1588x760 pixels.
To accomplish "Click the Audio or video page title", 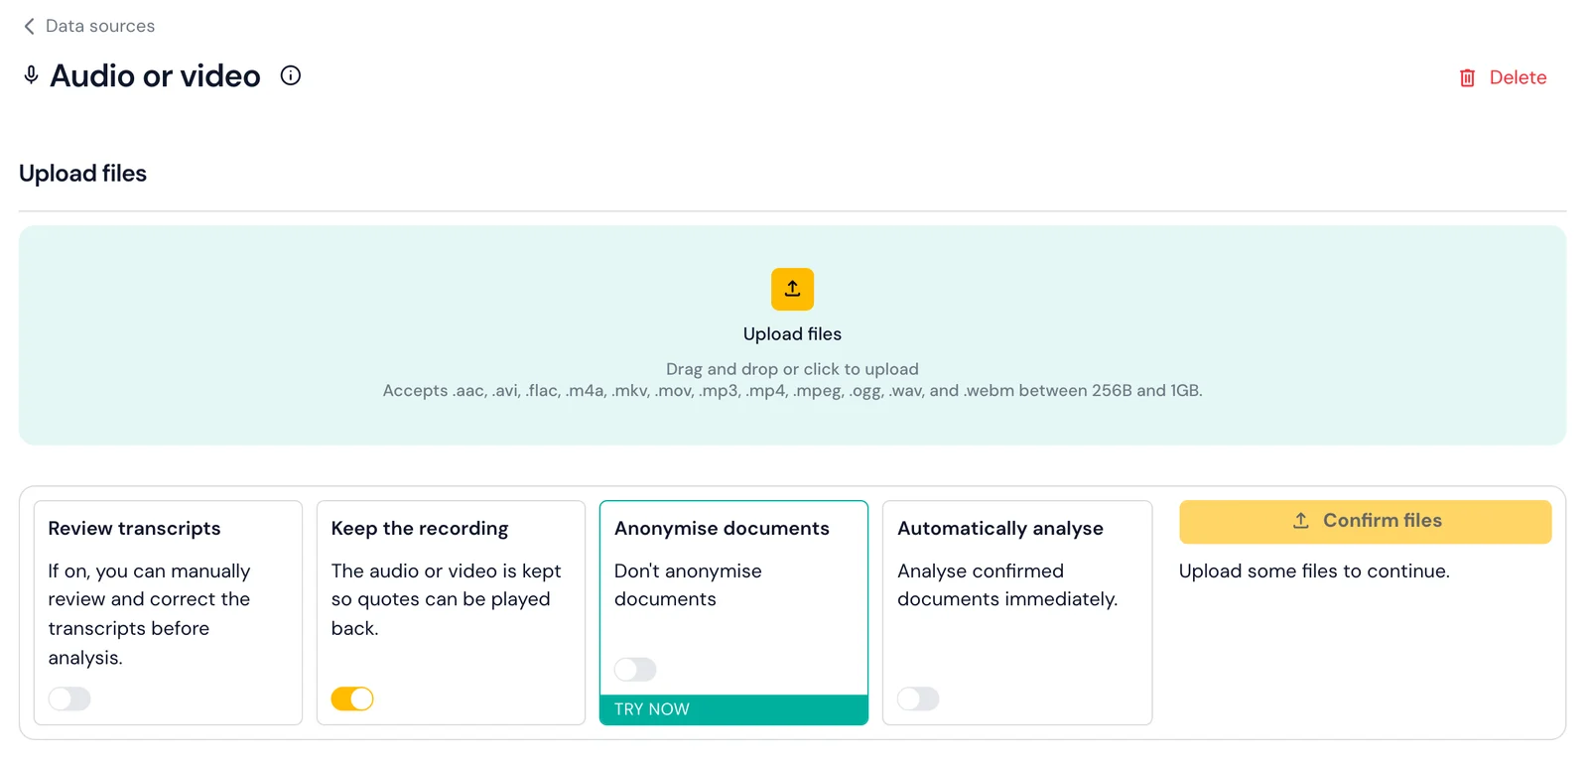I will click(155, 75).
